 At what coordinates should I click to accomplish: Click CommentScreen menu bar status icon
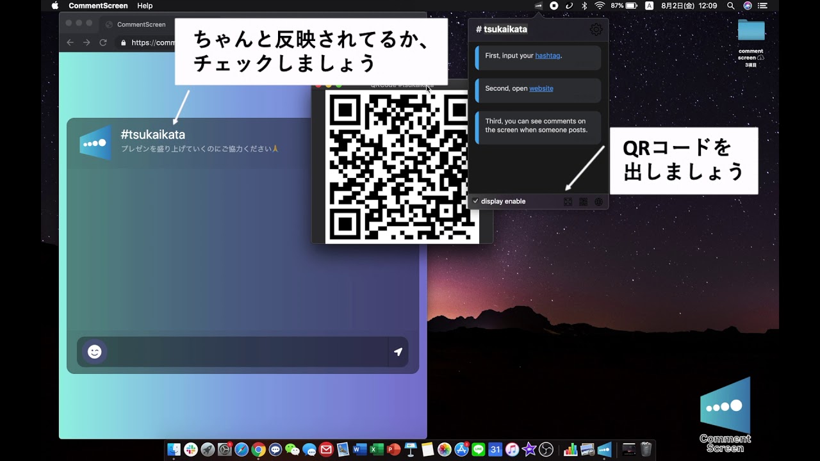tap(539, 6)
